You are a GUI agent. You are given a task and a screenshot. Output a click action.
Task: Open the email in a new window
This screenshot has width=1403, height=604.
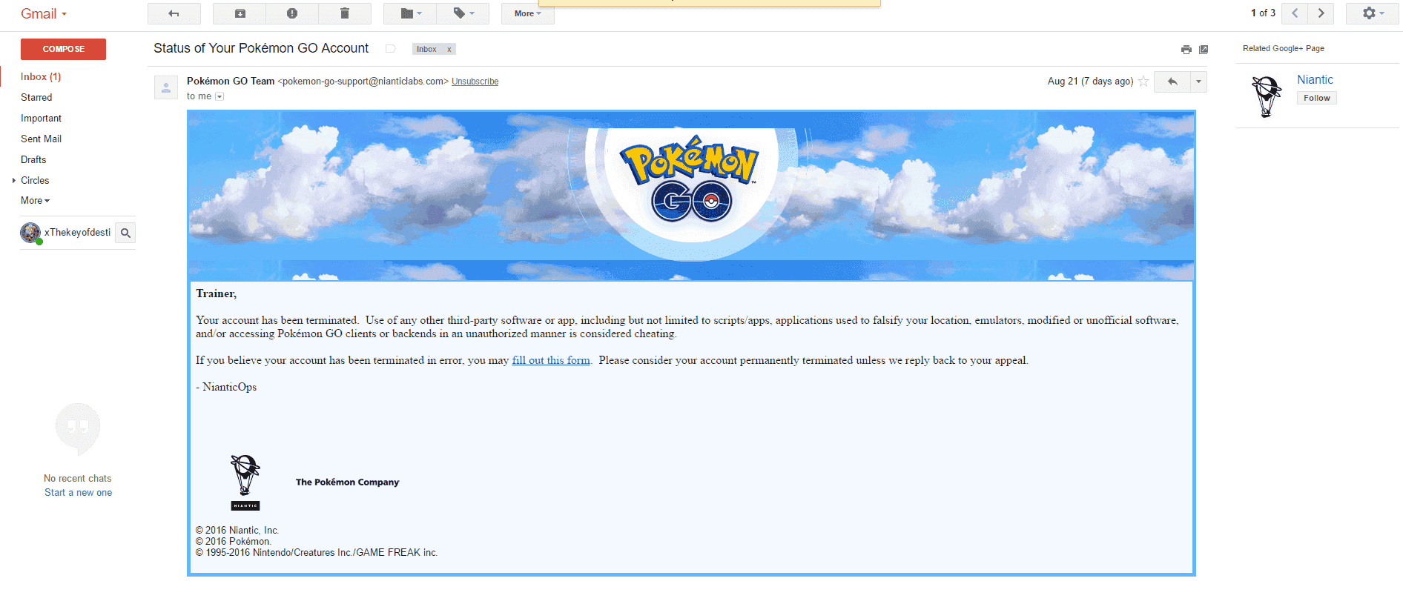point(1204,50)
